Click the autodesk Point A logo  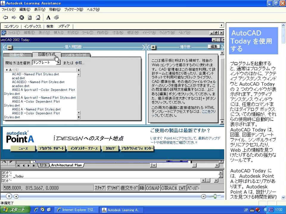(x=20, y=137)
